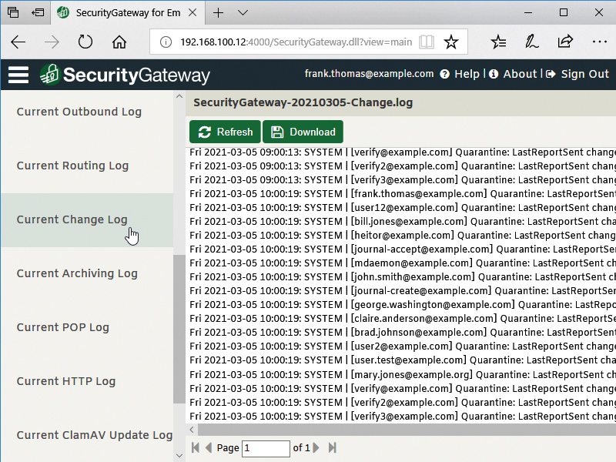Open reading view book icon

(427, 42)
